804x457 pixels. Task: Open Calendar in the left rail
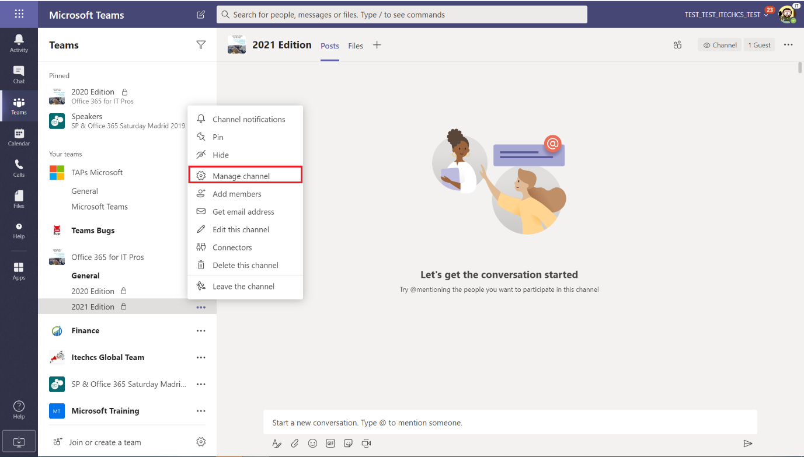(x=19, y=137)
